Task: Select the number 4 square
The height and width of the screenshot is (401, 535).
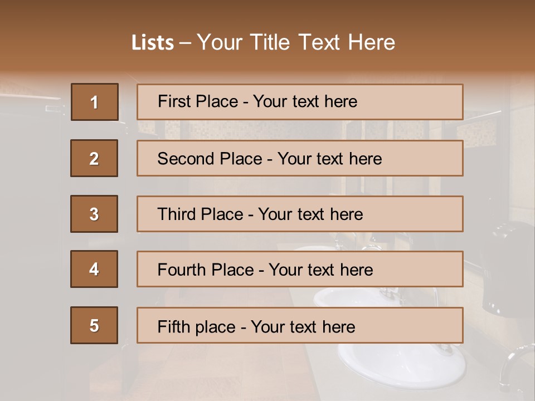Action: click(x=94, y=269)
